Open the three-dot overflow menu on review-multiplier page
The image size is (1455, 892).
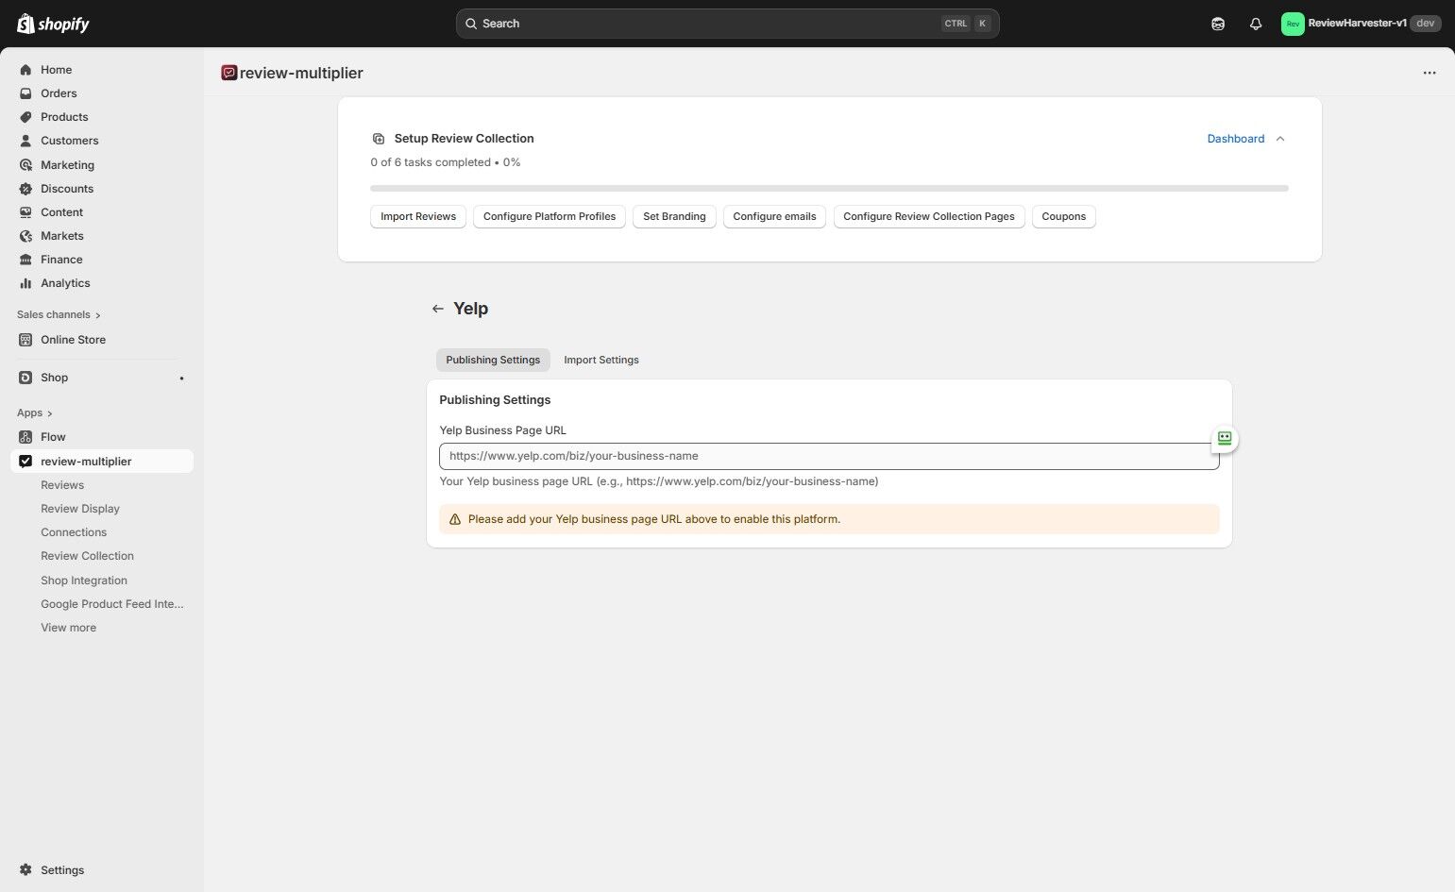[1430, 73]
